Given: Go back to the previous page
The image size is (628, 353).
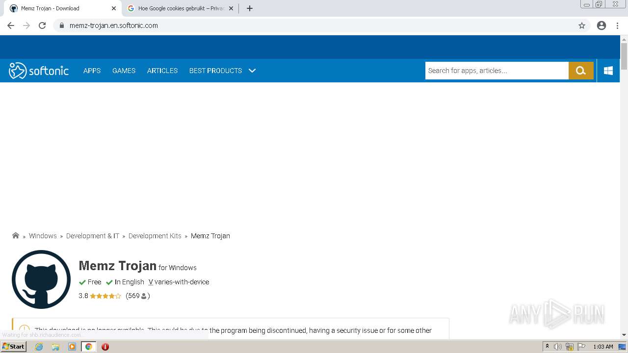Looking at the screenshot, I should click(x=11, y=25).
